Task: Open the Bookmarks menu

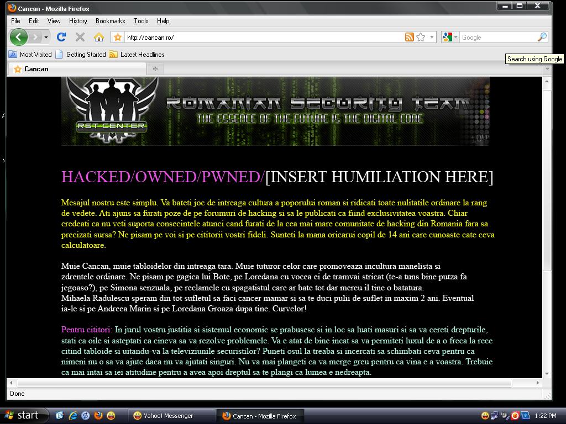Action: point(110,21)
